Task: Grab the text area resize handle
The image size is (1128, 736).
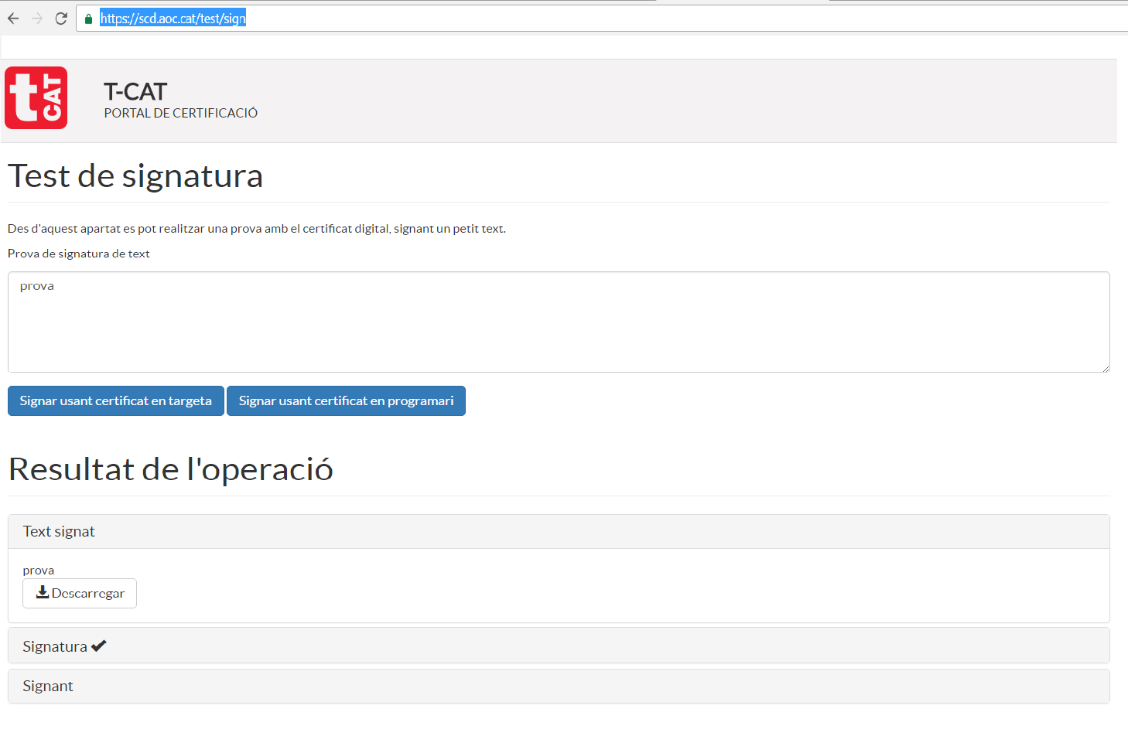Action: [1106, 368]
